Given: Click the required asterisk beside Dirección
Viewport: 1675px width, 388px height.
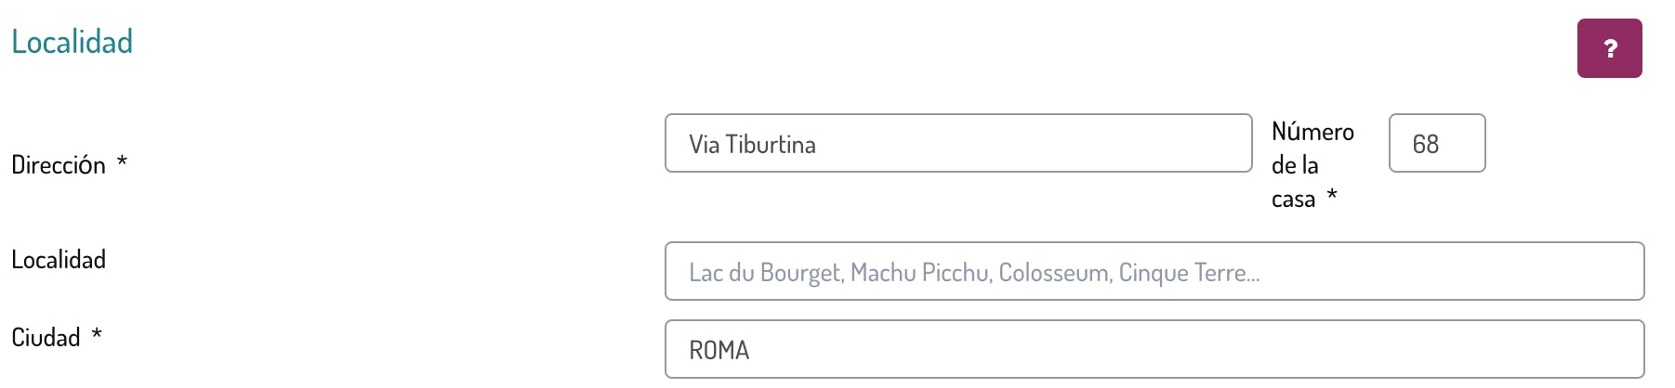Looking at the screenshot, I should (122, 162).
